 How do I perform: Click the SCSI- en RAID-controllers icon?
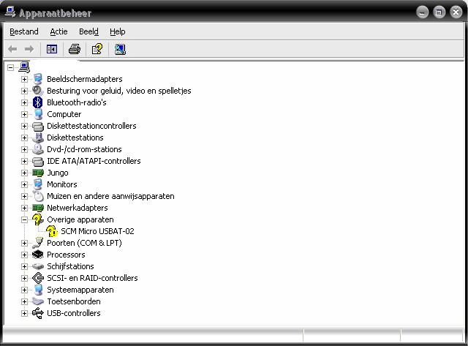38,278
